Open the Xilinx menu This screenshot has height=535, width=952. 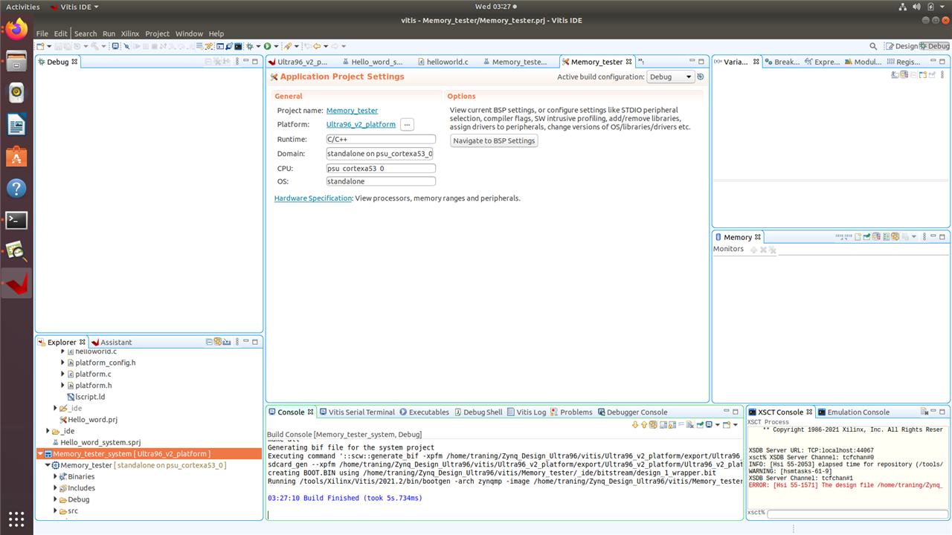130,33
